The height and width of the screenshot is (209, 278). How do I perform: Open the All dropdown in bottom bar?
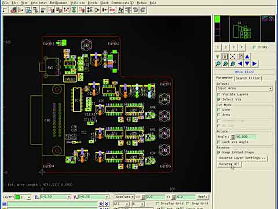(x=121, y=204)
